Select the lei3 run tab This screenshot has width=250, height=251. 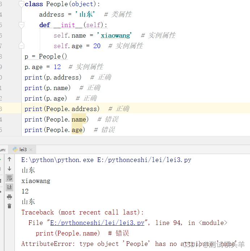pyautogui.click(x=23, y=149)
